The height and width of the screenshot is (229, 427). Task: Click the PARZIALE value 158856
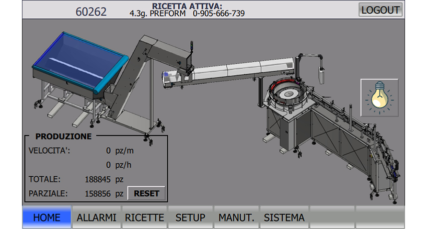pos(97,194)
